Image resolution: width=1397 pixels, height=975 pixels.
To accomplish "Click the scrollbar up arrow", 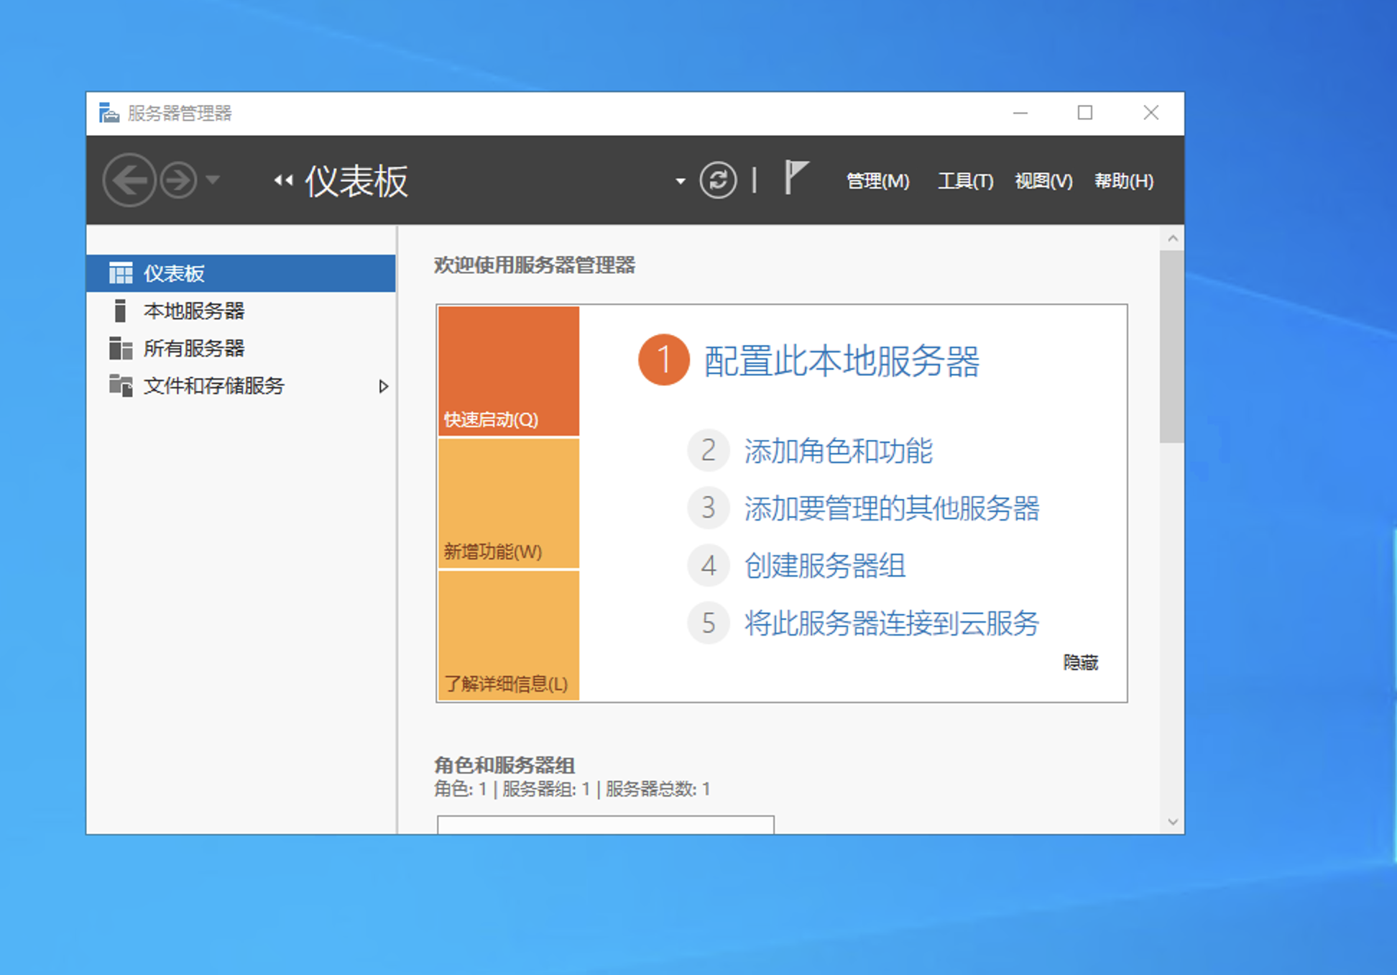I will 1173,238.
